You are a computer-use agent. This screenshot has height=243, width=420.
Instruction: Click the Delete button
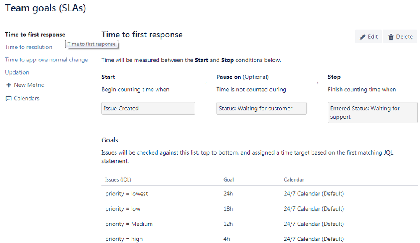(x=400, y=37)
